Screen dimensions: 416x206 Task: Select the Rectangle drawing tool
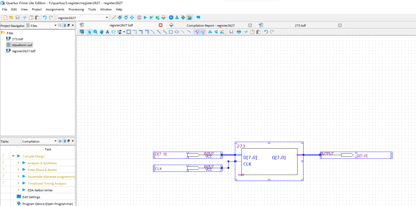click(x=171, y=32)
